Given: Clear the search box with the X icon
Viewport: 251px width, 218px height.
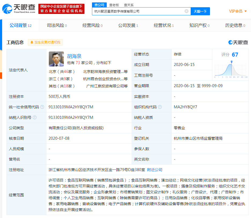Looking at the screenshot, I should click(186, 11).
